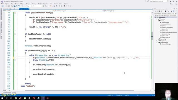Viewport: 178px width, 100px height.
Task: Open the Проект menu
Action: (x=17, y=4)
